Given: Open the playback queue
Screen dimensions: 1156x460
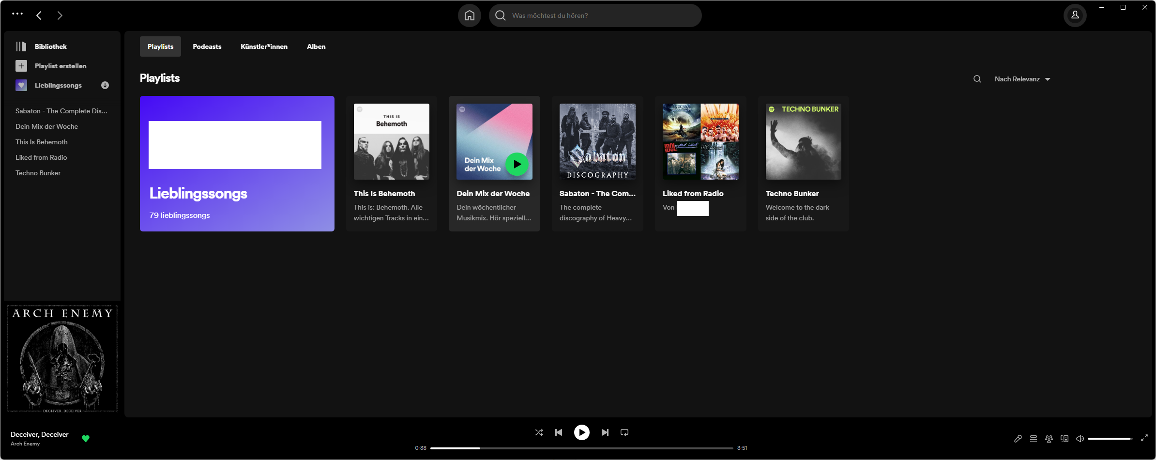Looking at the screenshot, I should coord(1034,439).
